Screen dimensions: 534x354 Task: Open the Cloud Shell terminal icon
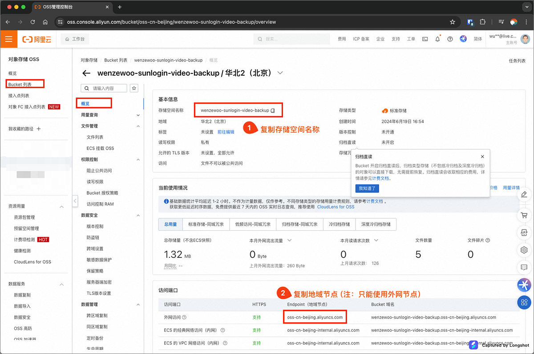(425, 39)
